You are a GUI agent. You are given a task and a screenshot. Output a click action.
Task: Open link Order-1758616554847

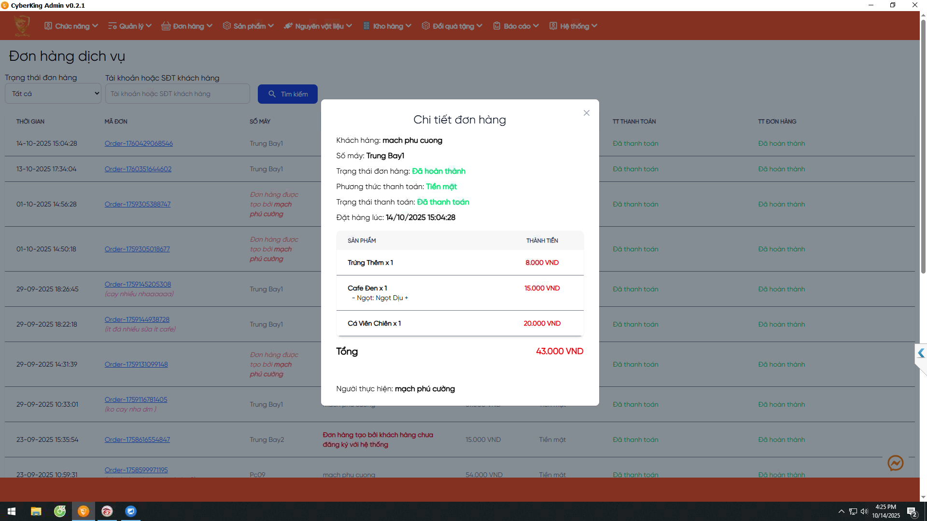137,439
